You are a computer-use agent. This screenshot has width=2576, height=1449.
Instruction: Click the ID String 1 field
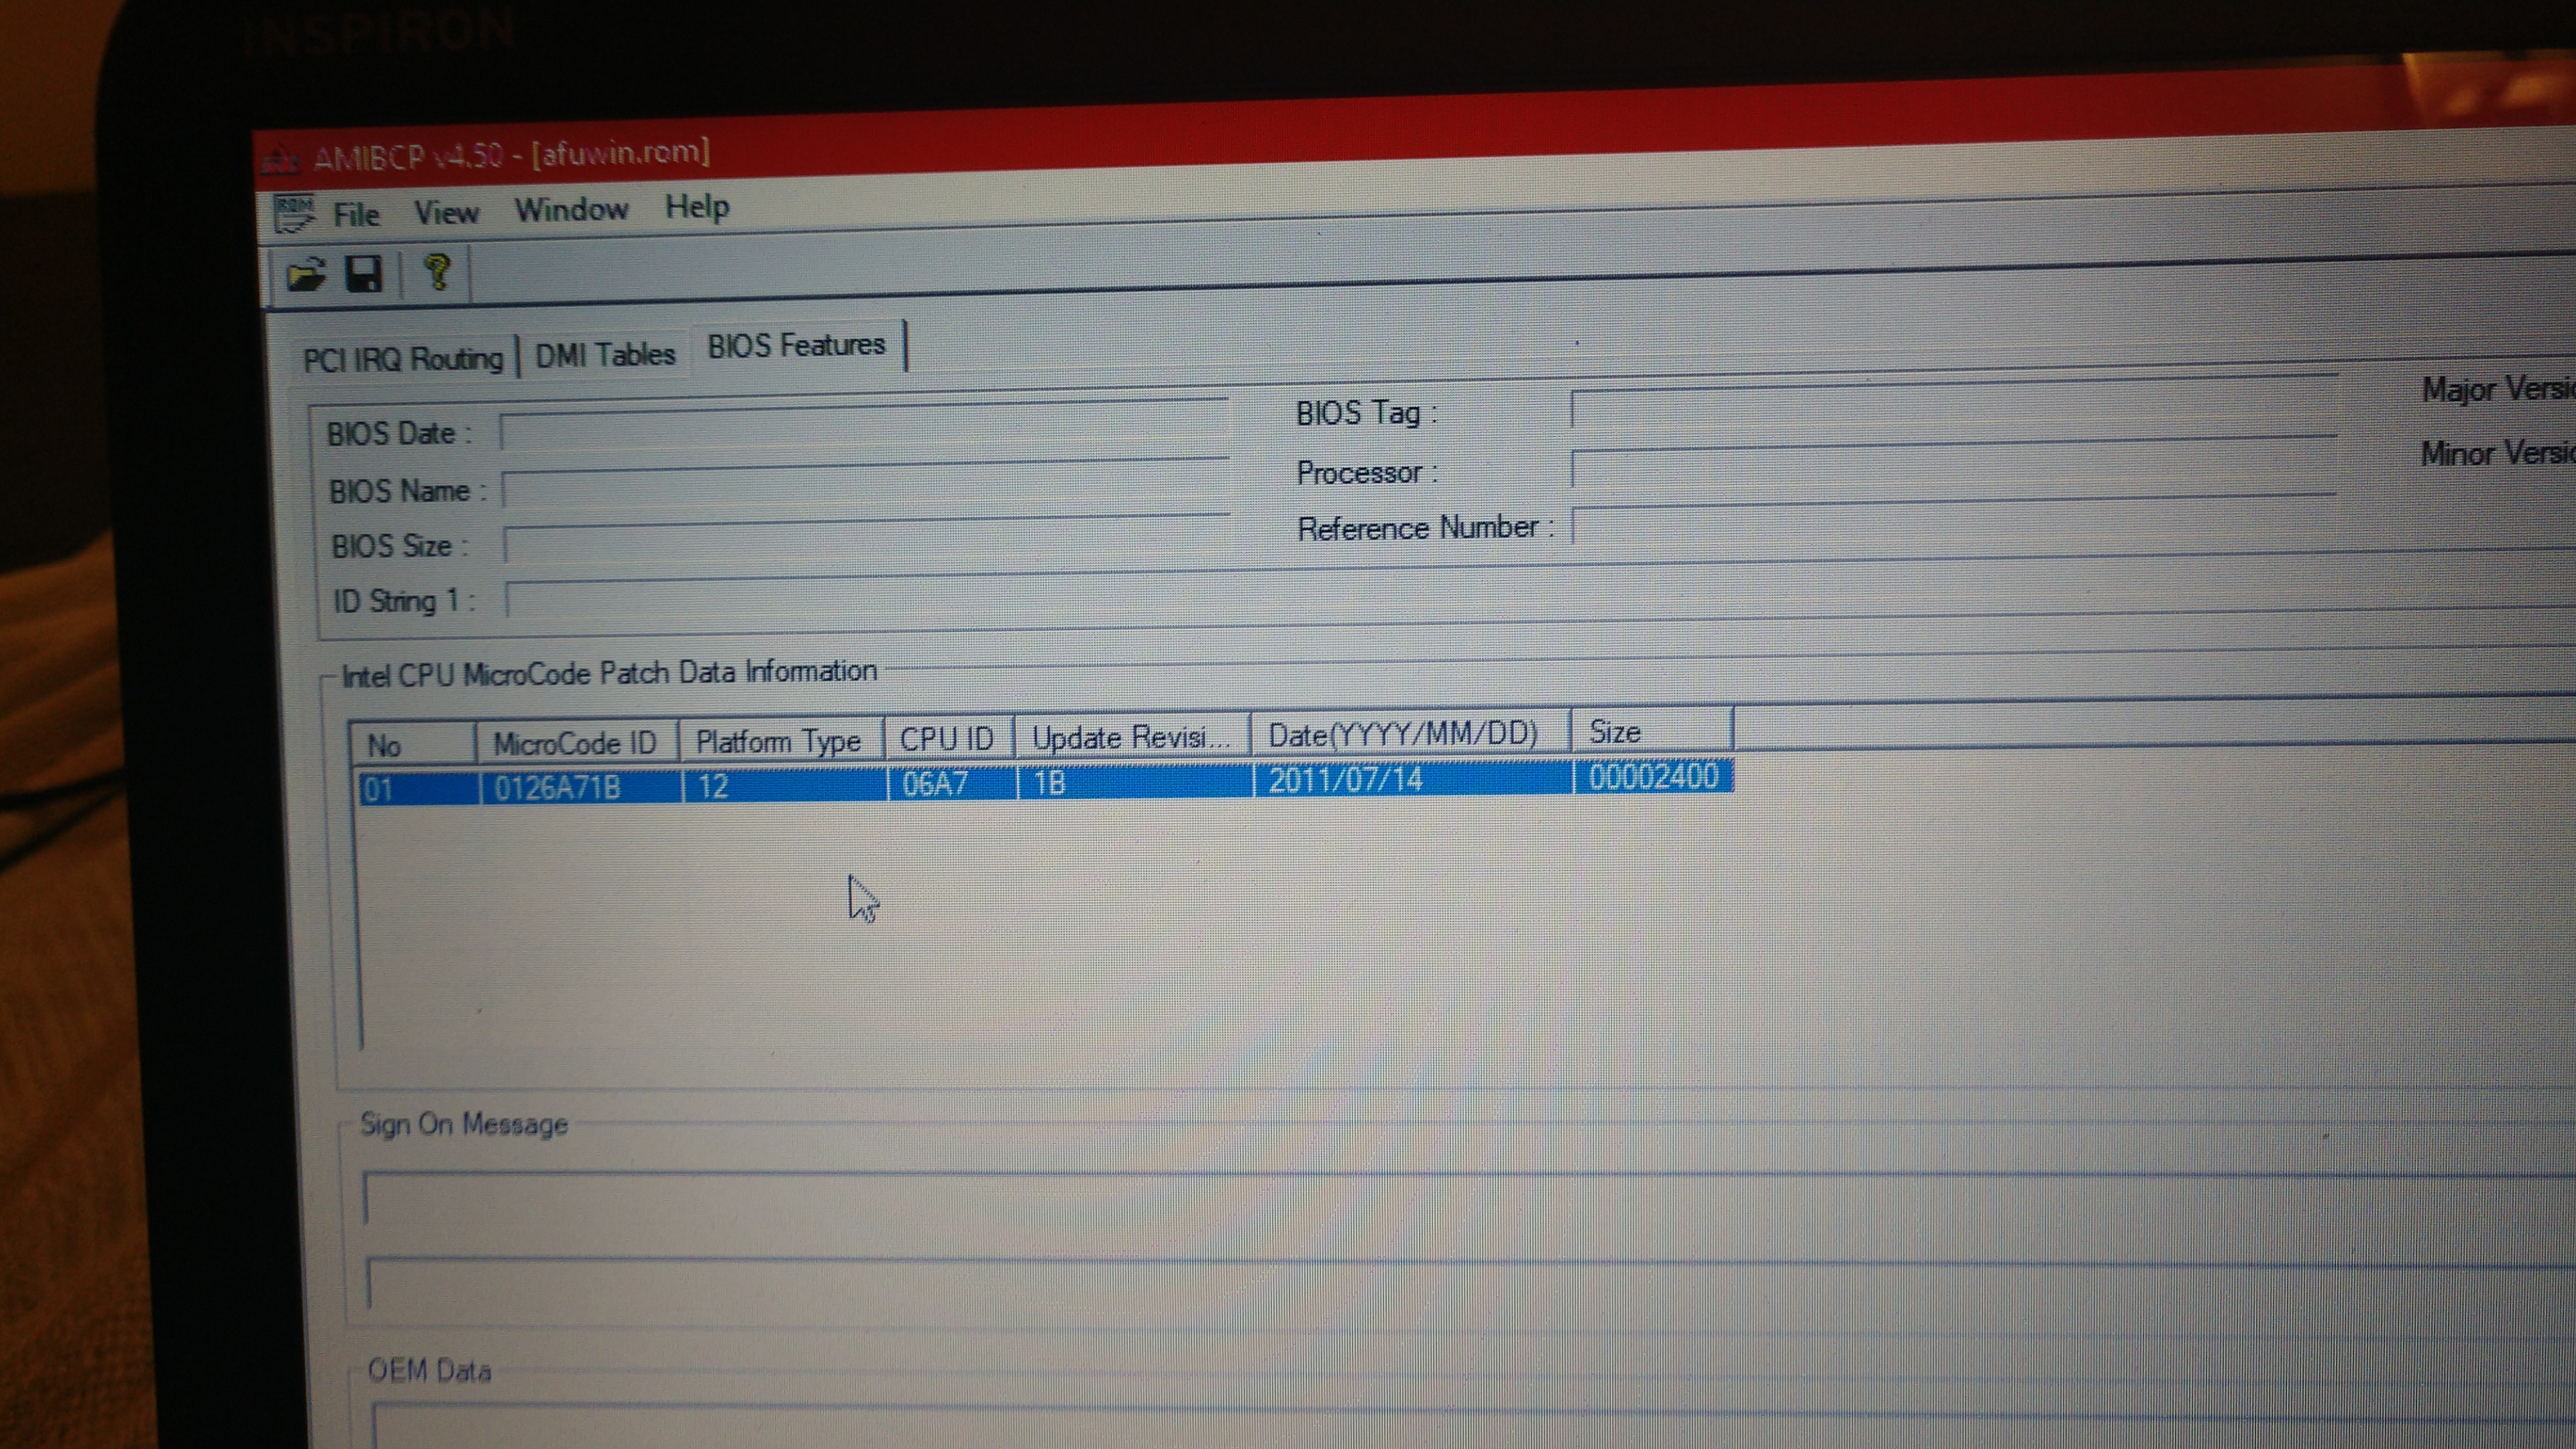click(x=1540, y=594)
